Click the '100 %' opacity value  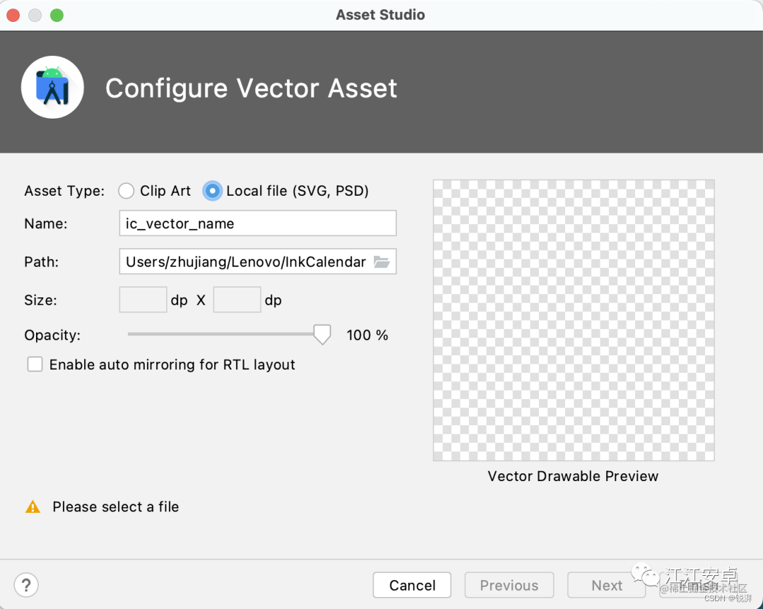367,335
